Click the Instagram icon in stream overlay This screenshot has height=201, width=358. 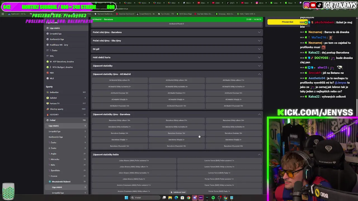click(x=307, y=5)
